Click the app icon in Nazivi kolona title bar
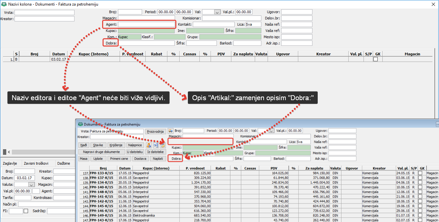Viewport: 439px width, 222px height. [4, 4]
